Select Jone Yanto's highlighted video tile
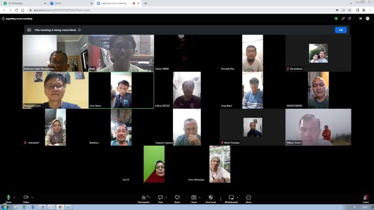Screen dimensions: 374x210 (121, 90)
